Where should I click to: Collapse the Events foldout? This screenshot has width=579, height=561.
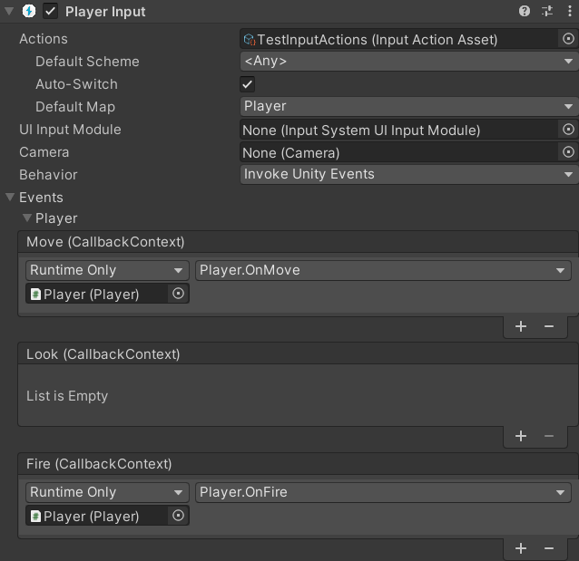point(10,198)
